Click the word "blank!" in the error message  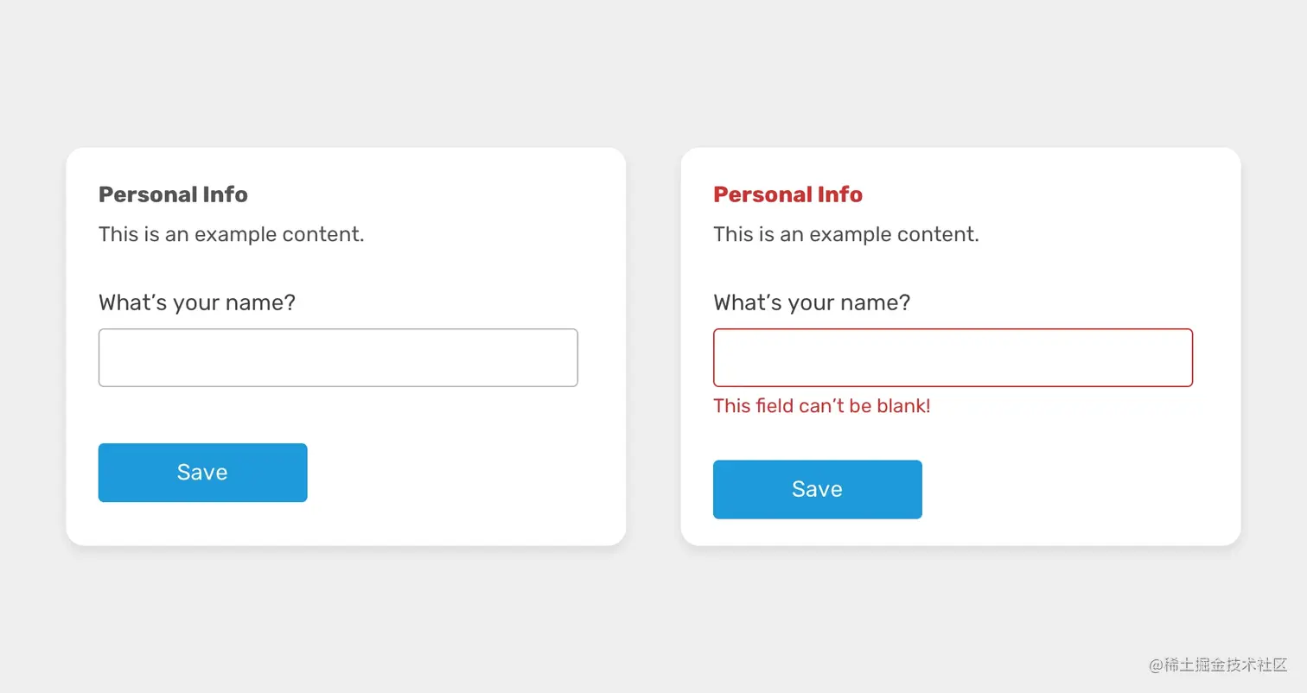(x=903, y=405)
